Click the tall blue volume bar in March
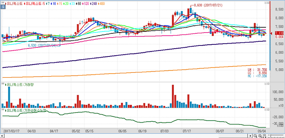 coord(9,97)
